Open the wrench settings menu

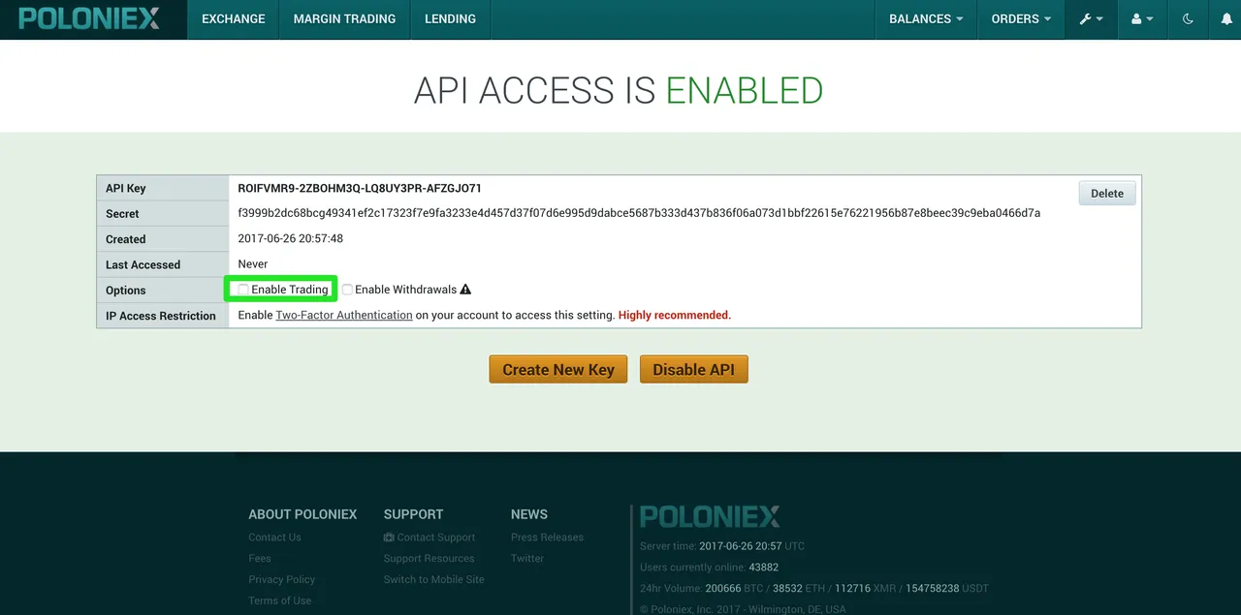tap(1091, 19)
